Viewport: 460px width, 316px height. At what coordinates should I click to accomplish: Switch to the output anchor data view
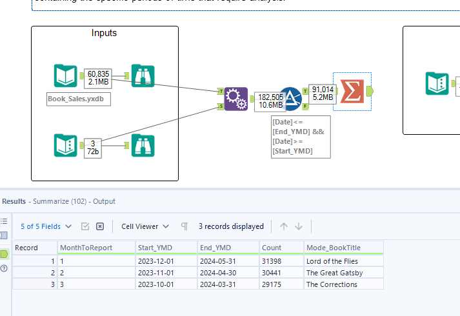[4, 254]
